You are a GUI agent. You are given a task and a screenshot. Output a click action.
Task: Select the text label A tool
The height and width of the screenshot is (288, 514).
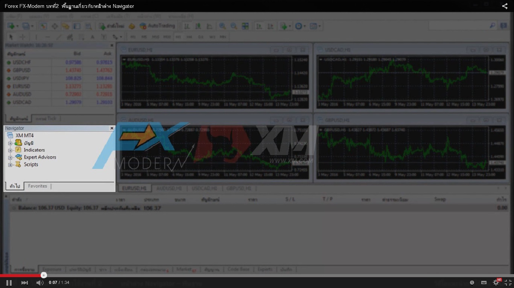pyautogui.click(x=92, y=37)
